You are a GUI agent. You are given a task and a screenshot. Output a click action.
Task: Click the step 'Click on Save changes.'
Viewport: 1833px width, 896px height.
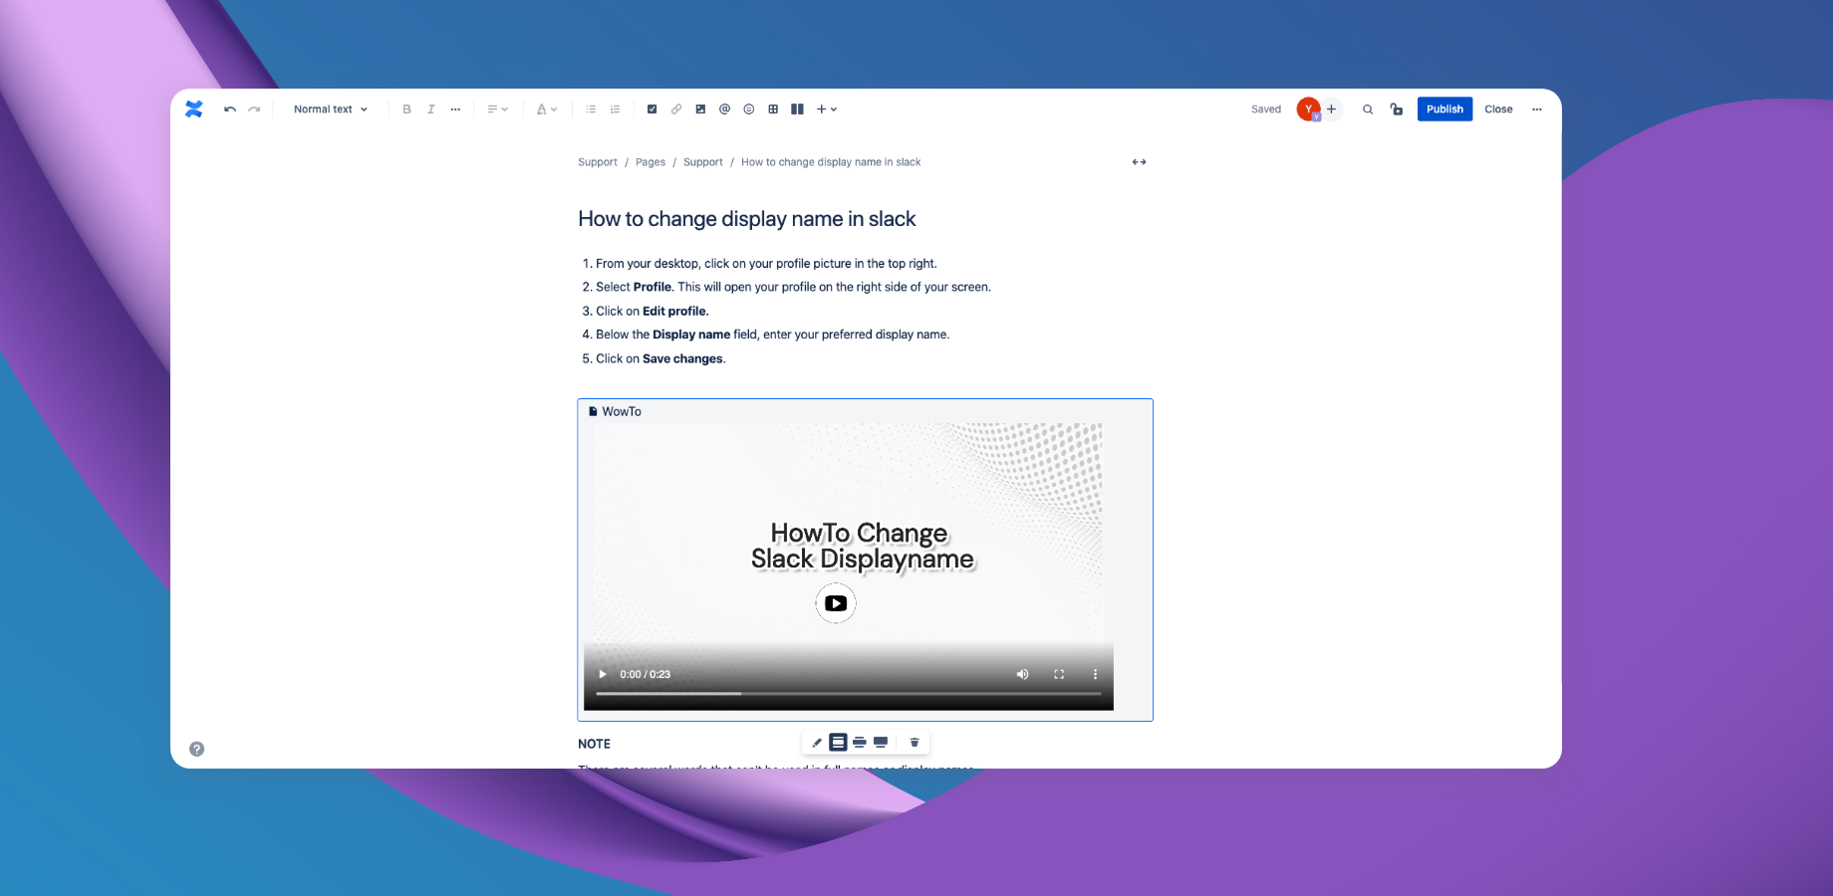tap(660, 358)
